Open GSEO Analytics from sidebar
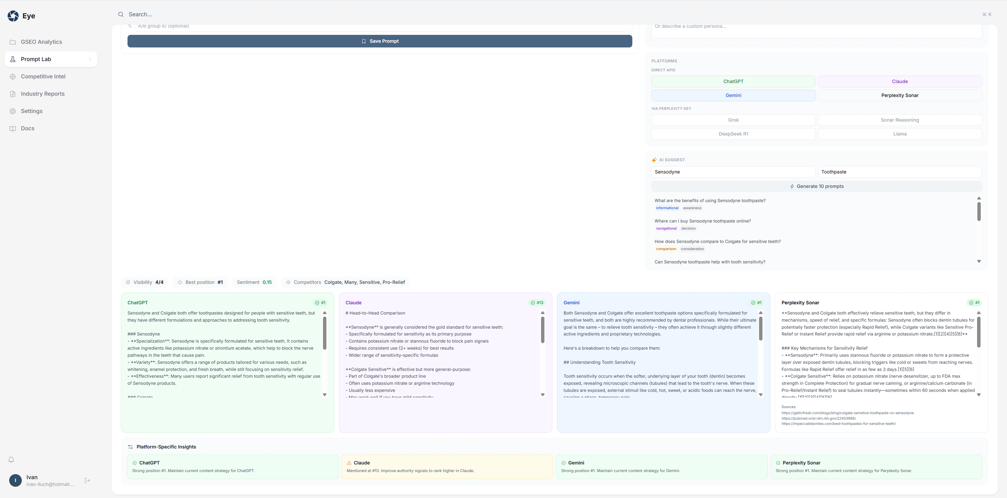 [41, 42]
